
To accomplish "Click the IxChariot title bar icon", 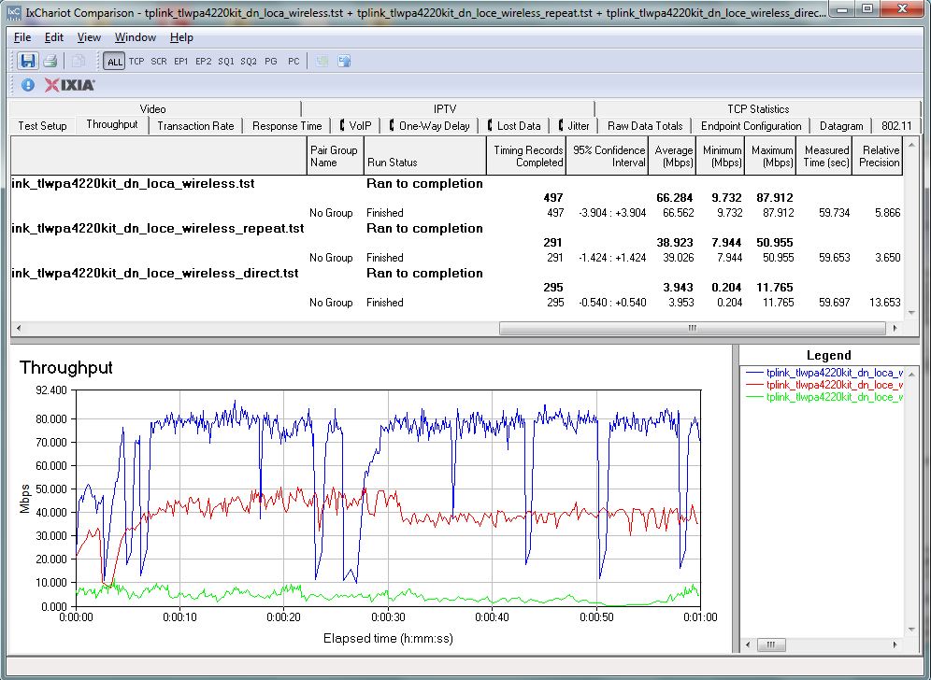I will (14, 12).
